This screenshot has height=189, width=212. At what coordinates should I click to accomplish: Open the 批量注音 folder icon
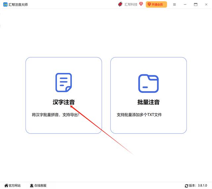pyautogui.click(x=148, y=84)
